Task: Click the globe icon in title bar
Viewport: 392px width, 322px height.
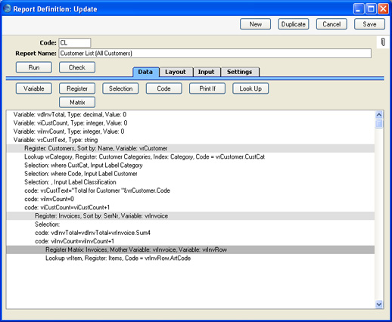Action: click(x=7, y=8)
